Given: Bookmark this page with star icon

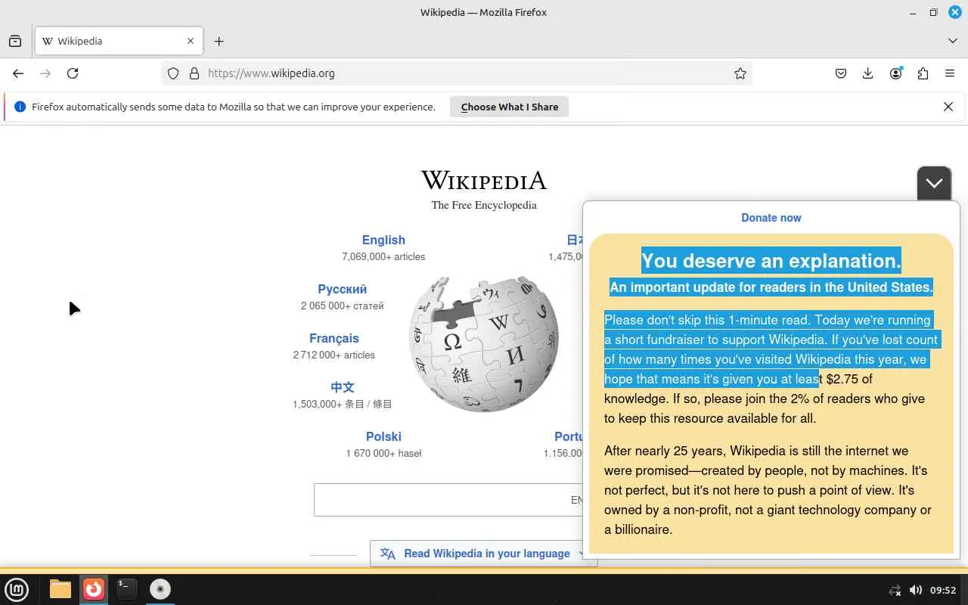Looking at the screenshot, I should pyautogui.click(x=740, y=73).
